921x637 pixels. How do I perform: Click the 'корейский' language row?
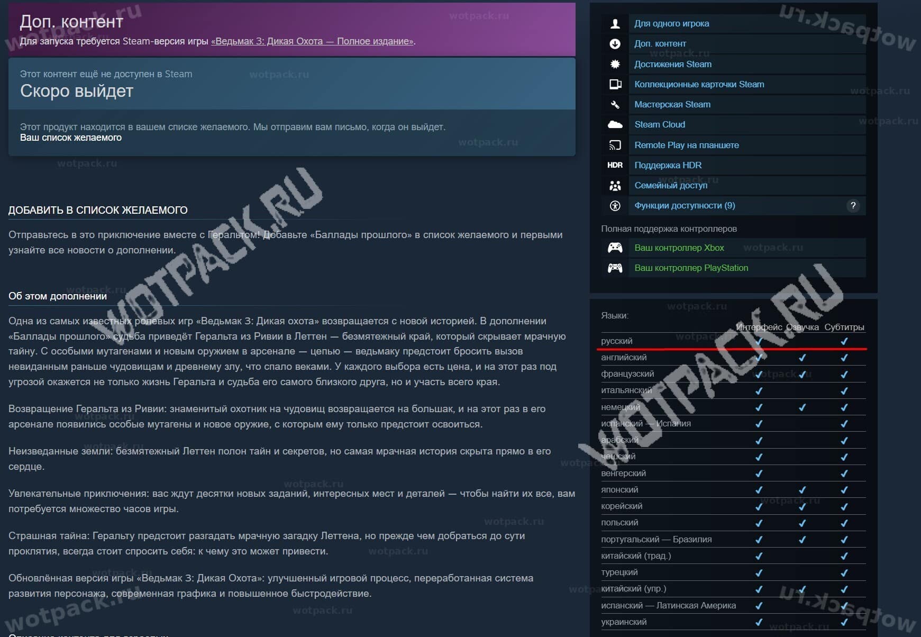tap(733, 506)
